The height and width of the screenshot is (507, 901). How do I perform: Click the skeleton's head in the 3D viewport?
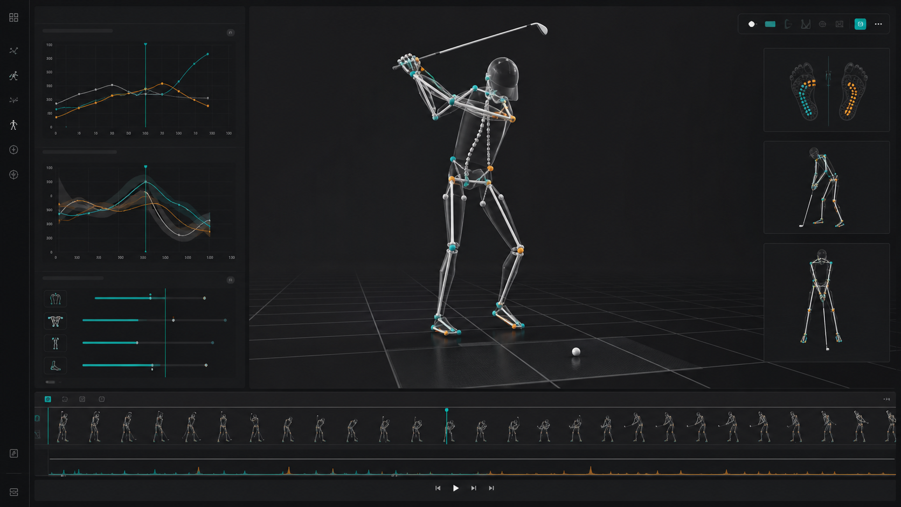pos(503,78)
